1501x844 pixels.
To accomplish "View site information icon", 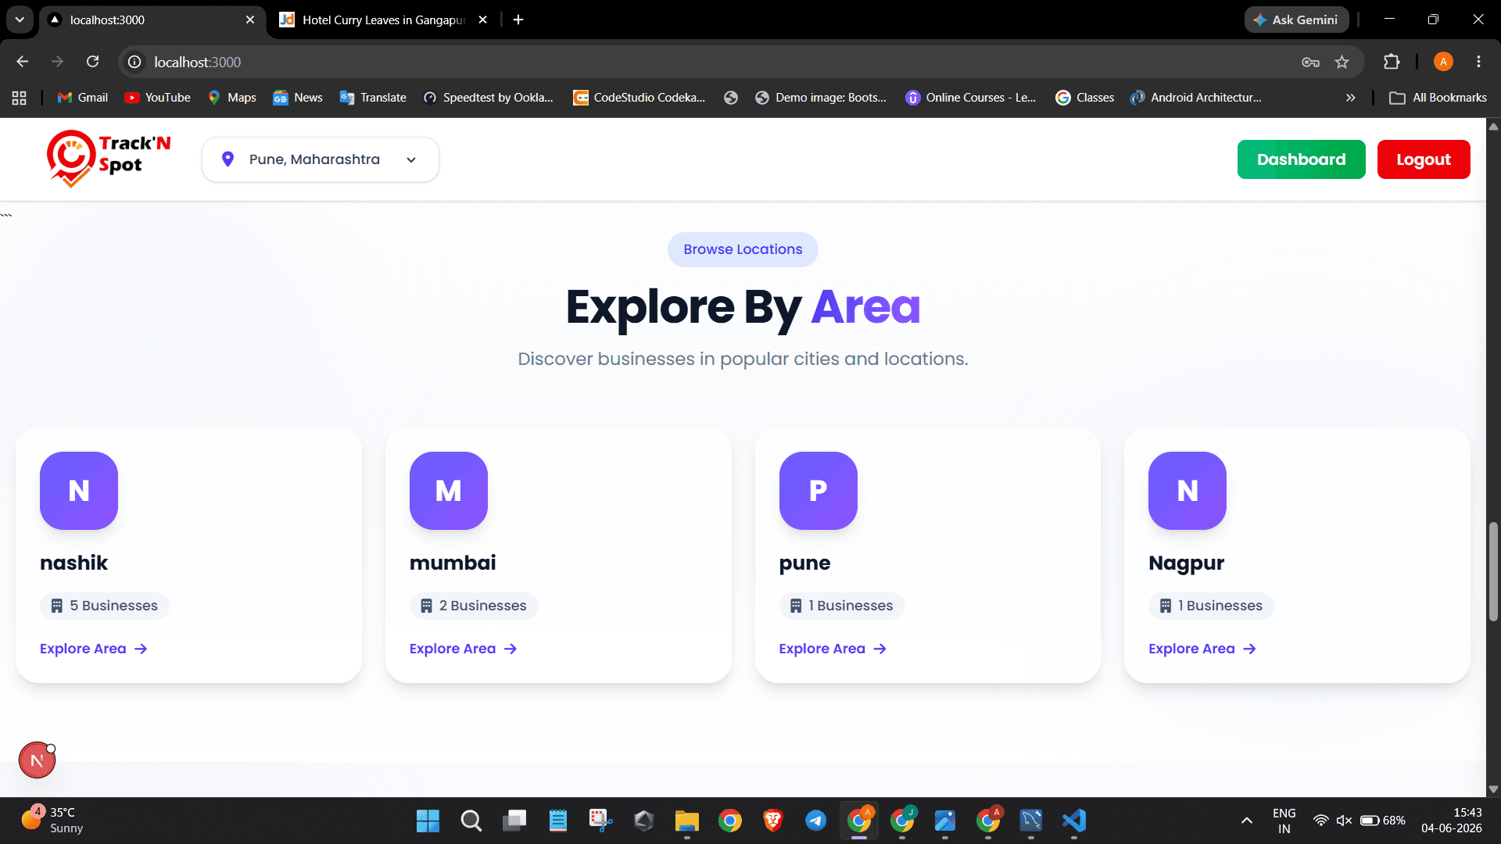I will point(134,62).
